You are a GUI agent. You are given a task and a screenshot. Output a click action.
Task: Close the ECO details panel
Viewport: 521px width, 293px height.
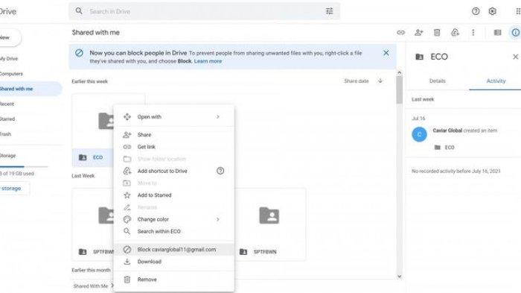[x=515, y=57]
